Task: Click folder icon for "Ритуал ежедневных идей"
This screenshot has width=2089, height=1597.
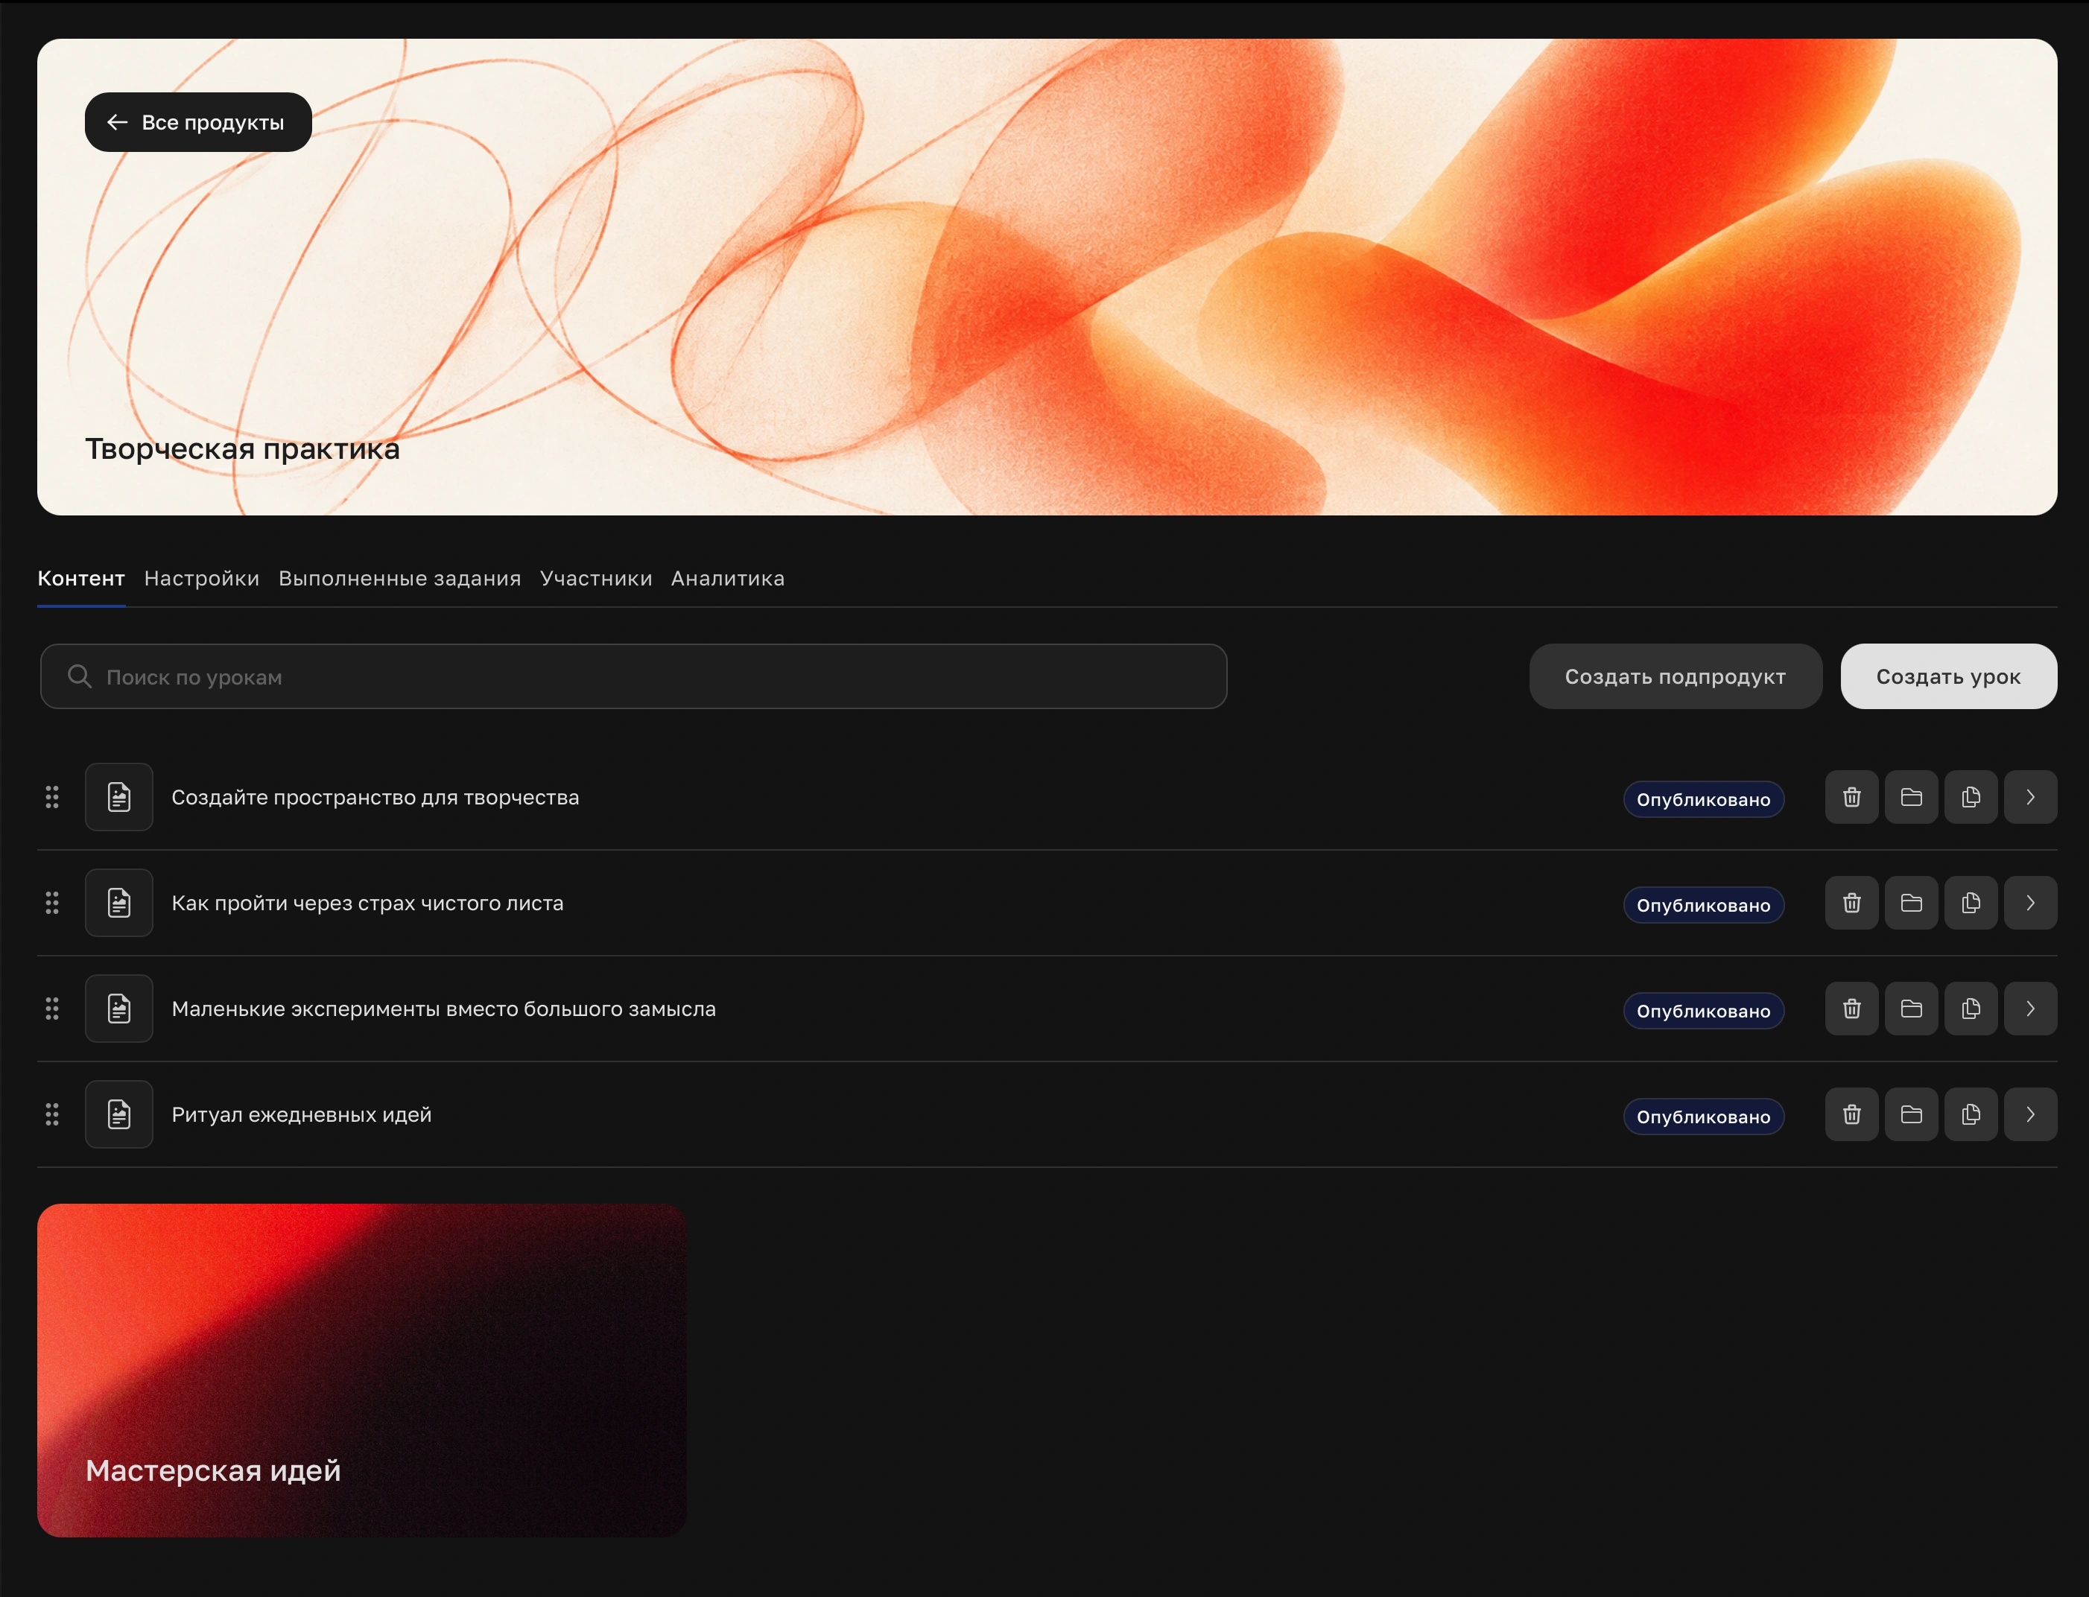Action: pyautogui.click(x=1911, y=1113)
